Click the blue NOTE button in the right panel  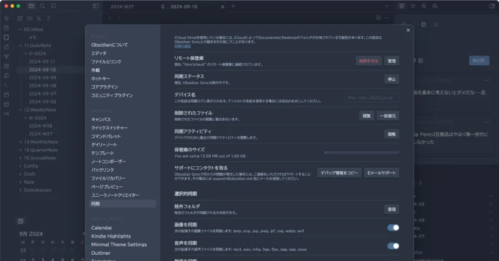pyautogui.click(x=479, y=60)
